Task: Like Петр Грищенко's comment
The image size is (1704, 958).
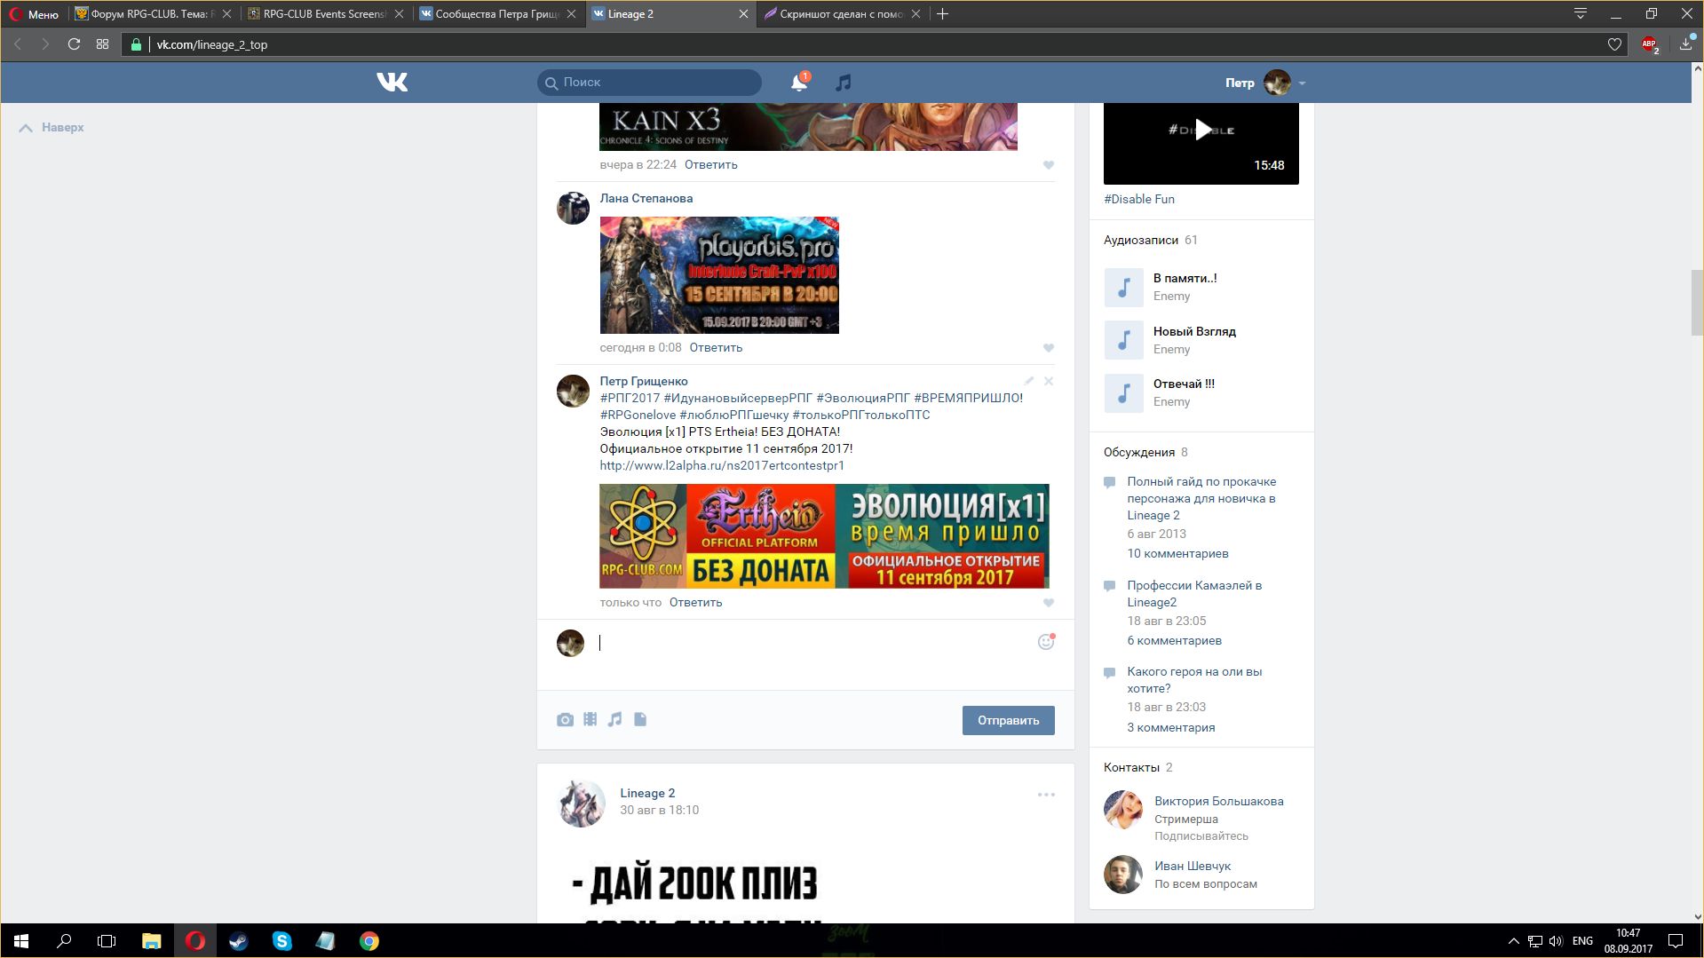Action: point(1048,603)
